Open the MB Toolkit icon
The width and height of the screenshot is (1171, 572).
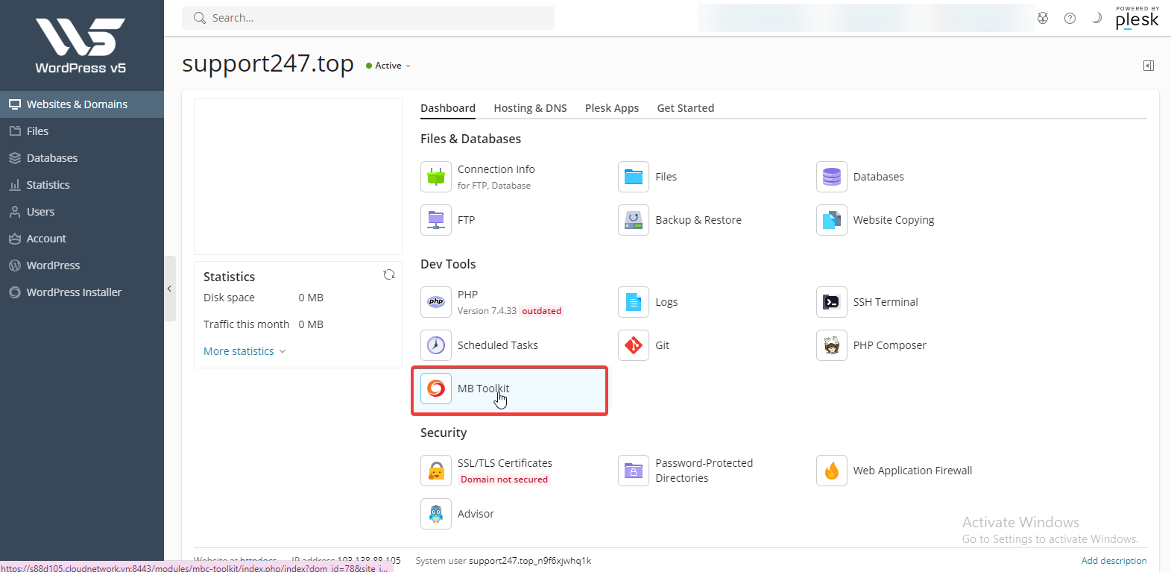pos(436,389)
